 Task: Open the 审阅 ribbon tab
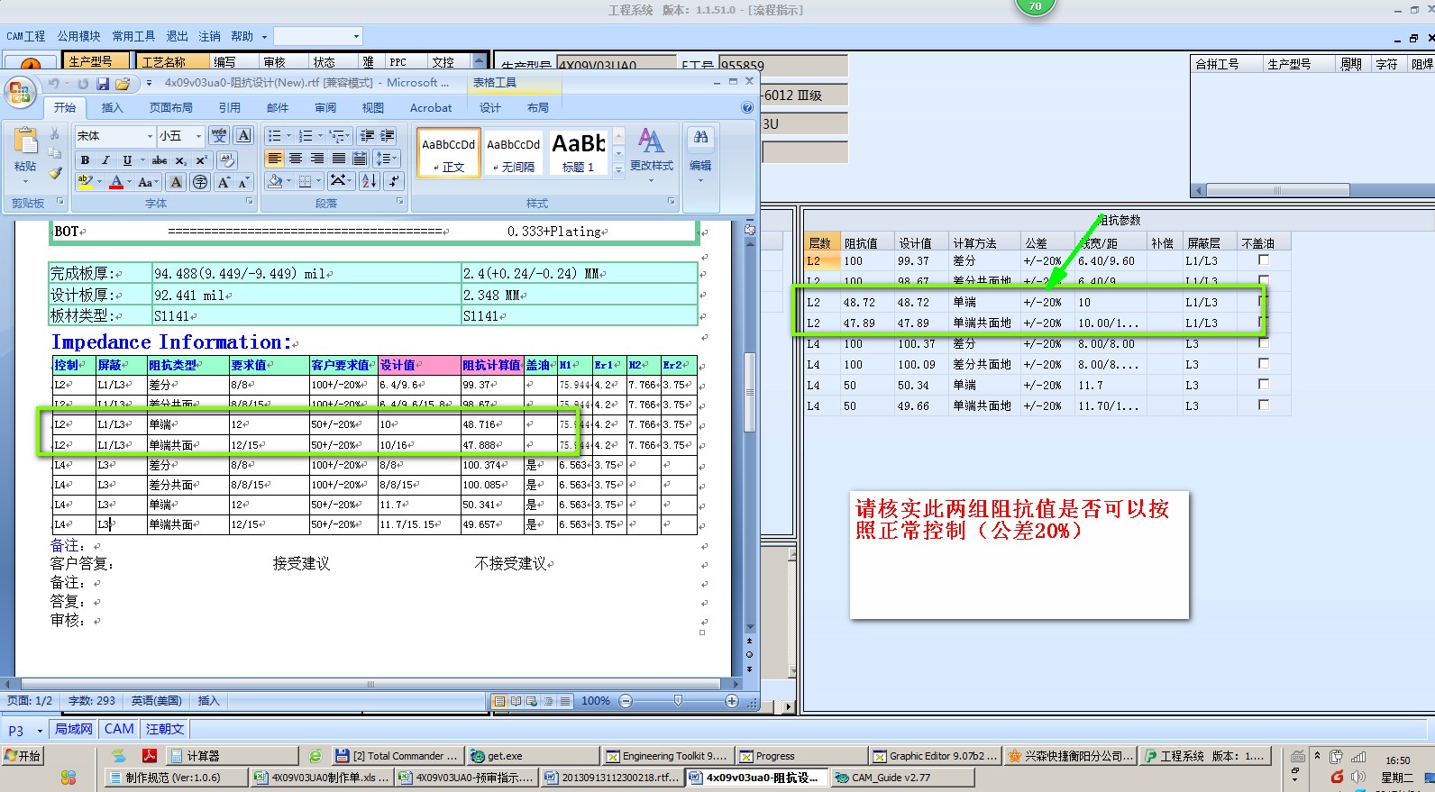pos(325,107)
